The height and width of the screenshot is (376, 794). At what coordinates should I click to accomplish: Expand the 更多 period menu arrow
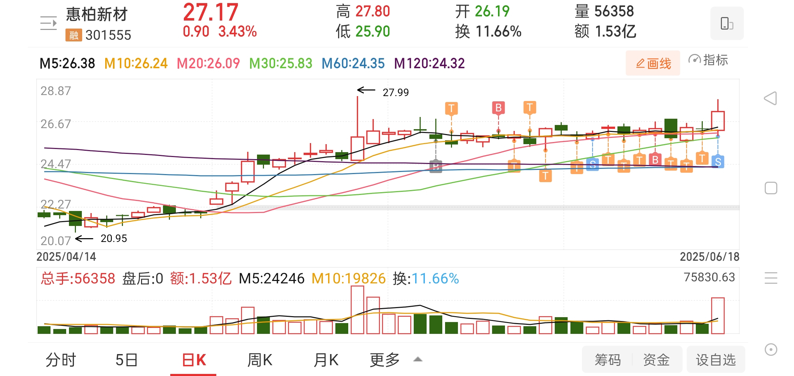point(418,359)
